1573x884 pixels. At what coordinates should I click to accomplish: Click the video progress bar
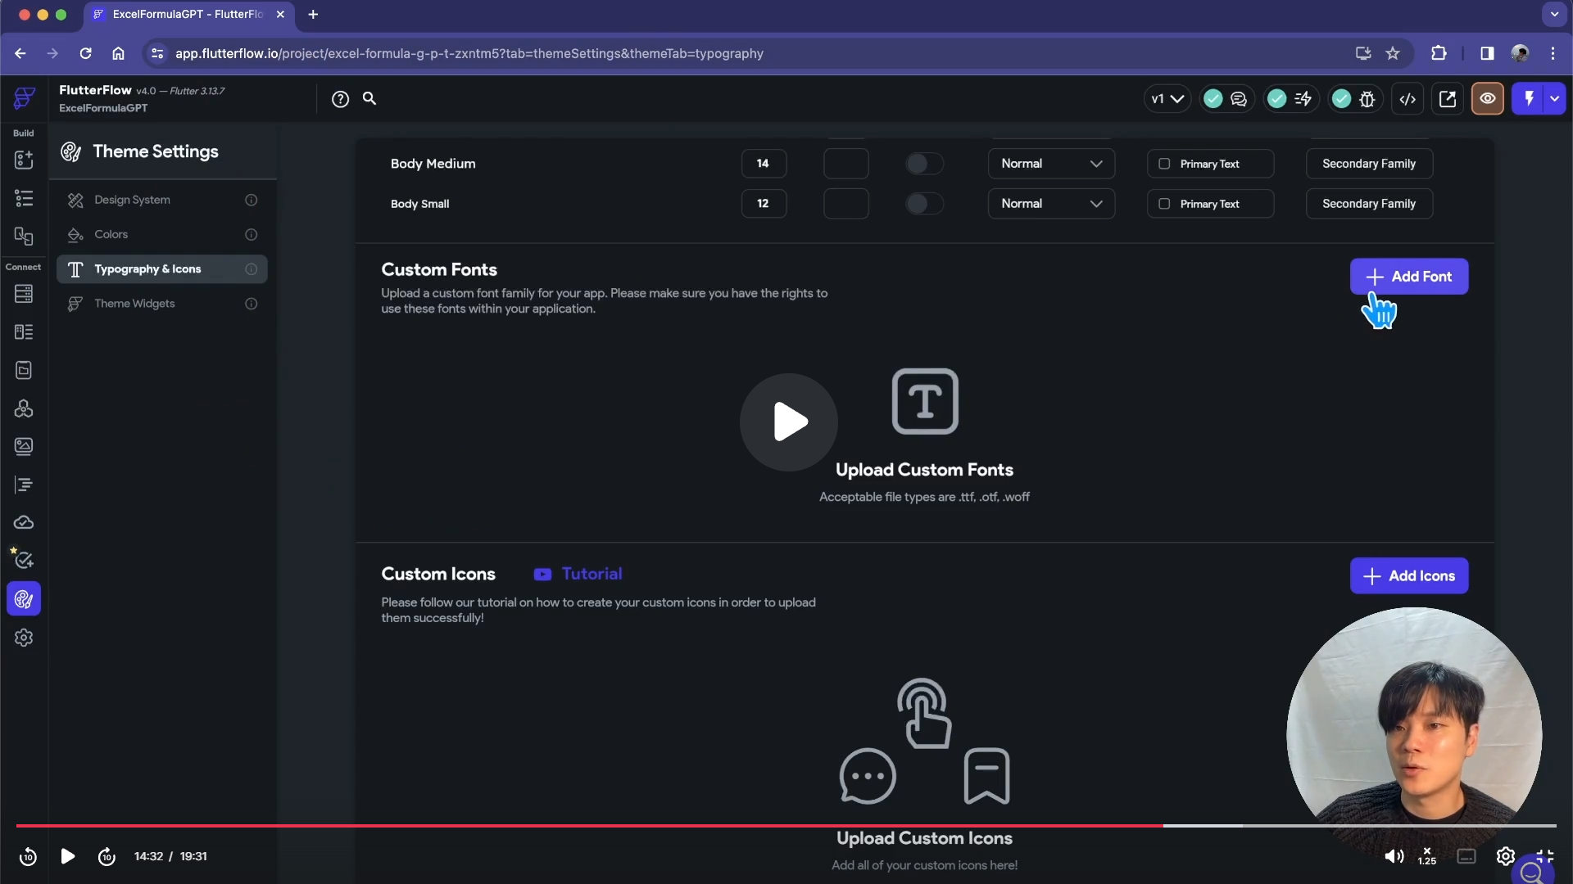click(786, 826)
